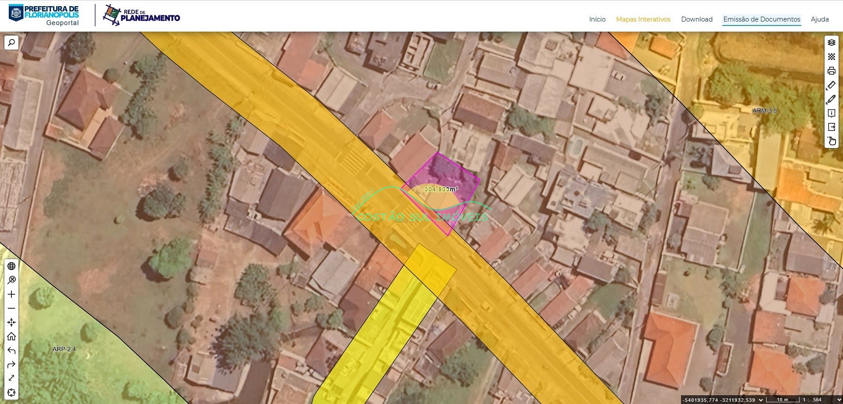Click the globe full extent icon
Viewport: 843px width, 404px height.
tap(11, 266)
